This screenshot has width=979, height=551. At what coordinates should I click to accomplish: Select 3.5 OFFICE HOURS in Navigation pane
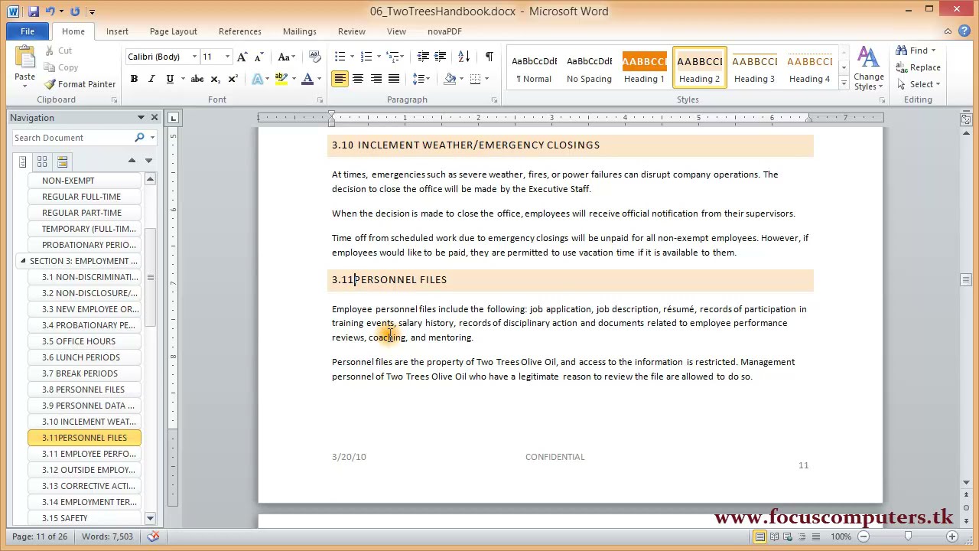pyautogui.click(x=84, y=341)
